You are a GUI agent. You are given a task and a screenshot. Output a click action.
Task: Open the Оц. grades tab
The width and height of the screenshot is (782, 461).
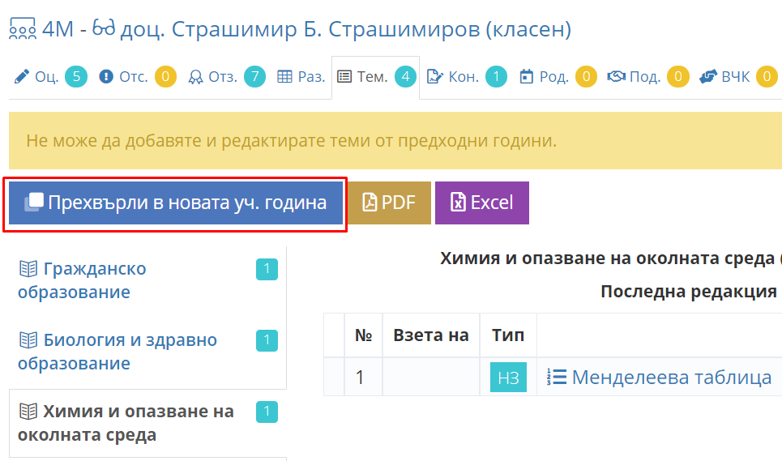(x=50, y=77)
